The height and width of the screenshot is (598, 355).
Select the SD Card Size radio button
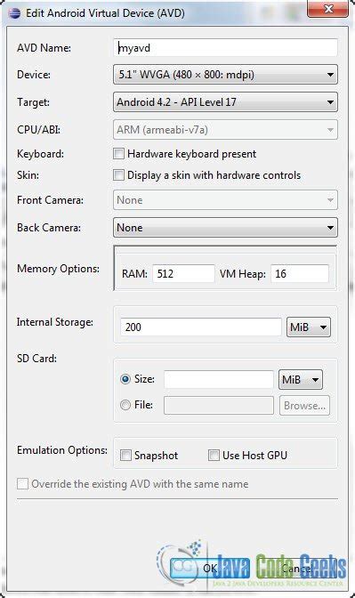coord(125,379)
